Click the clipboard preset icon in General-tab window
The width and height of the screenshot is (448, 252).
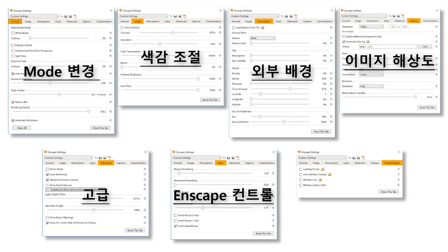75,16
